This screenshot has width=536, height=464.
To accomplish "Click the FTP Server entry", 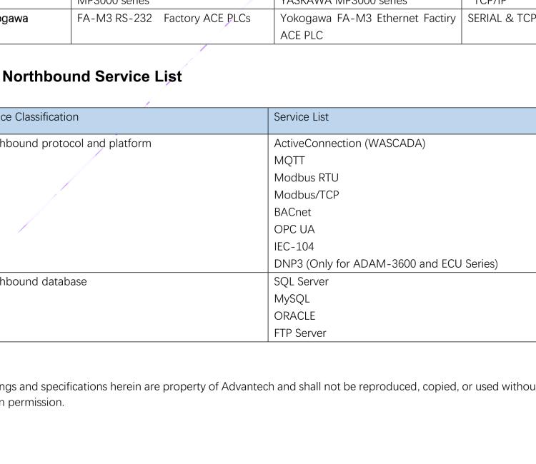I will click(x=301, y=333).
